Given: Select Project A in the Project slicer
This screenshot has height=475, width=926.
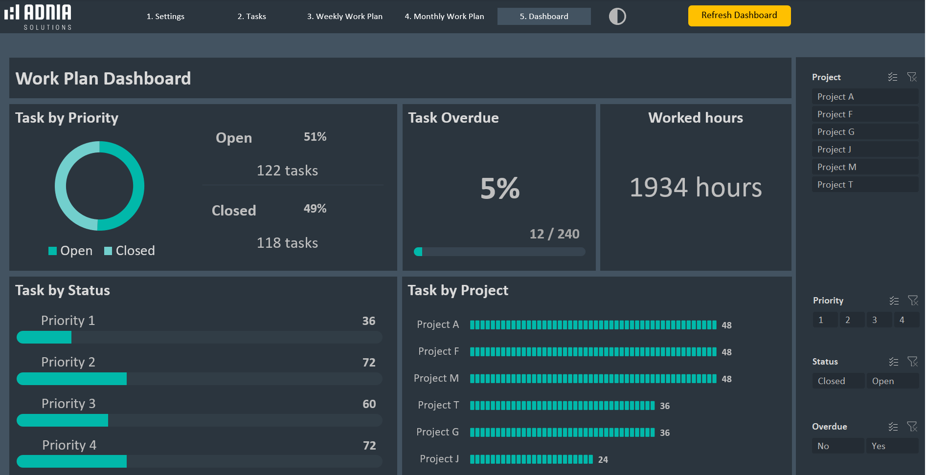Looking at the screenshot, I should pyautogui.click(x=864, y=97).
